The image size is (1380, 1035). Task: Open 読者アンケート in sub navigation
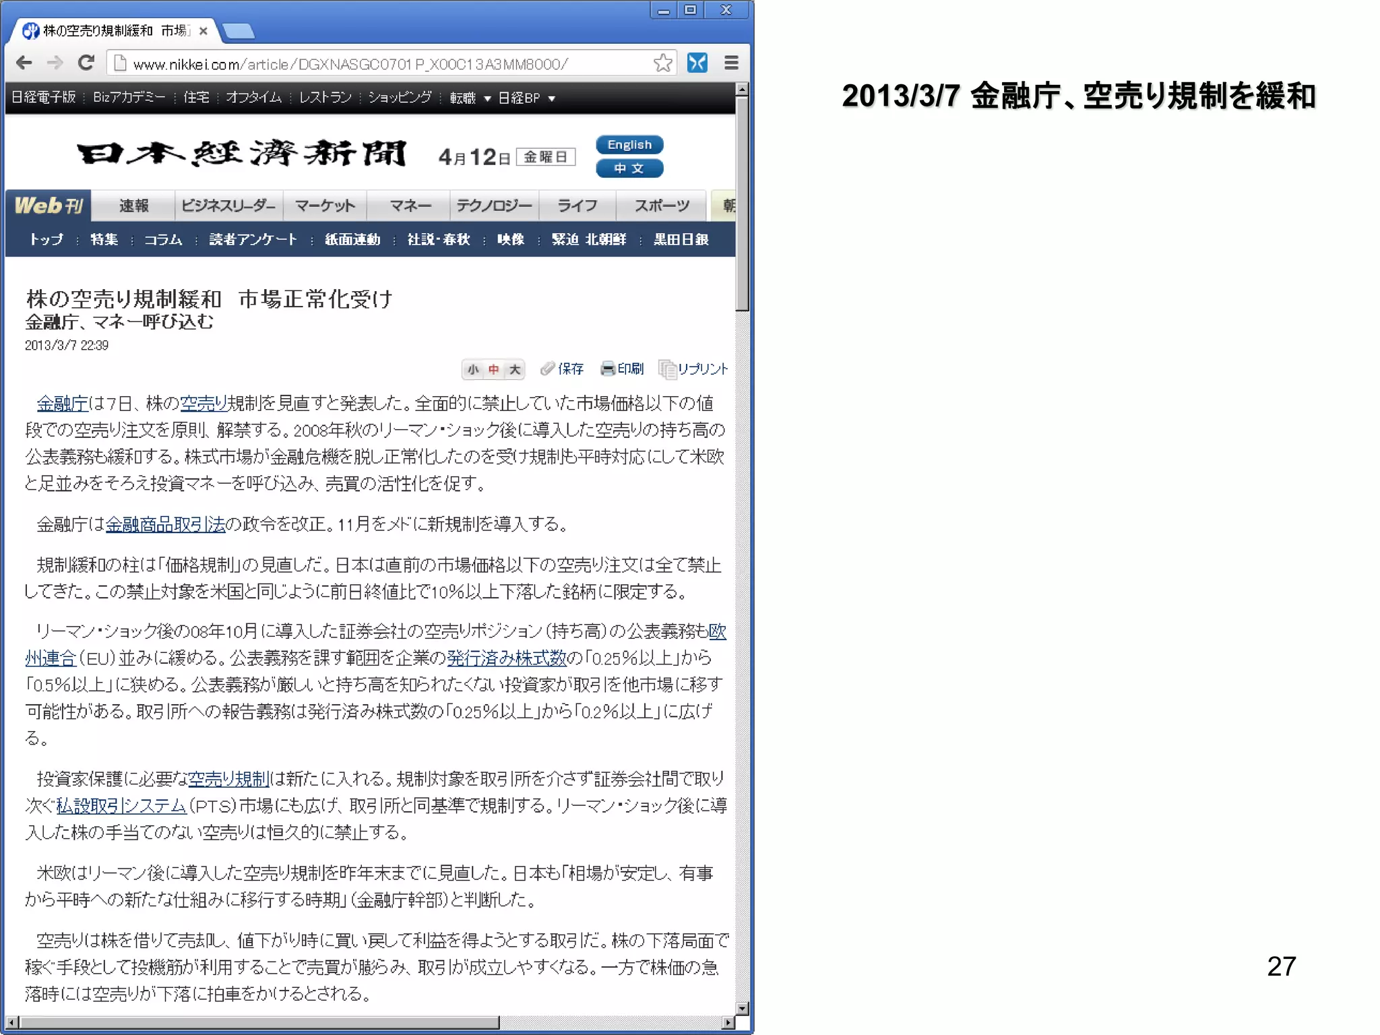tap(253, 239)
